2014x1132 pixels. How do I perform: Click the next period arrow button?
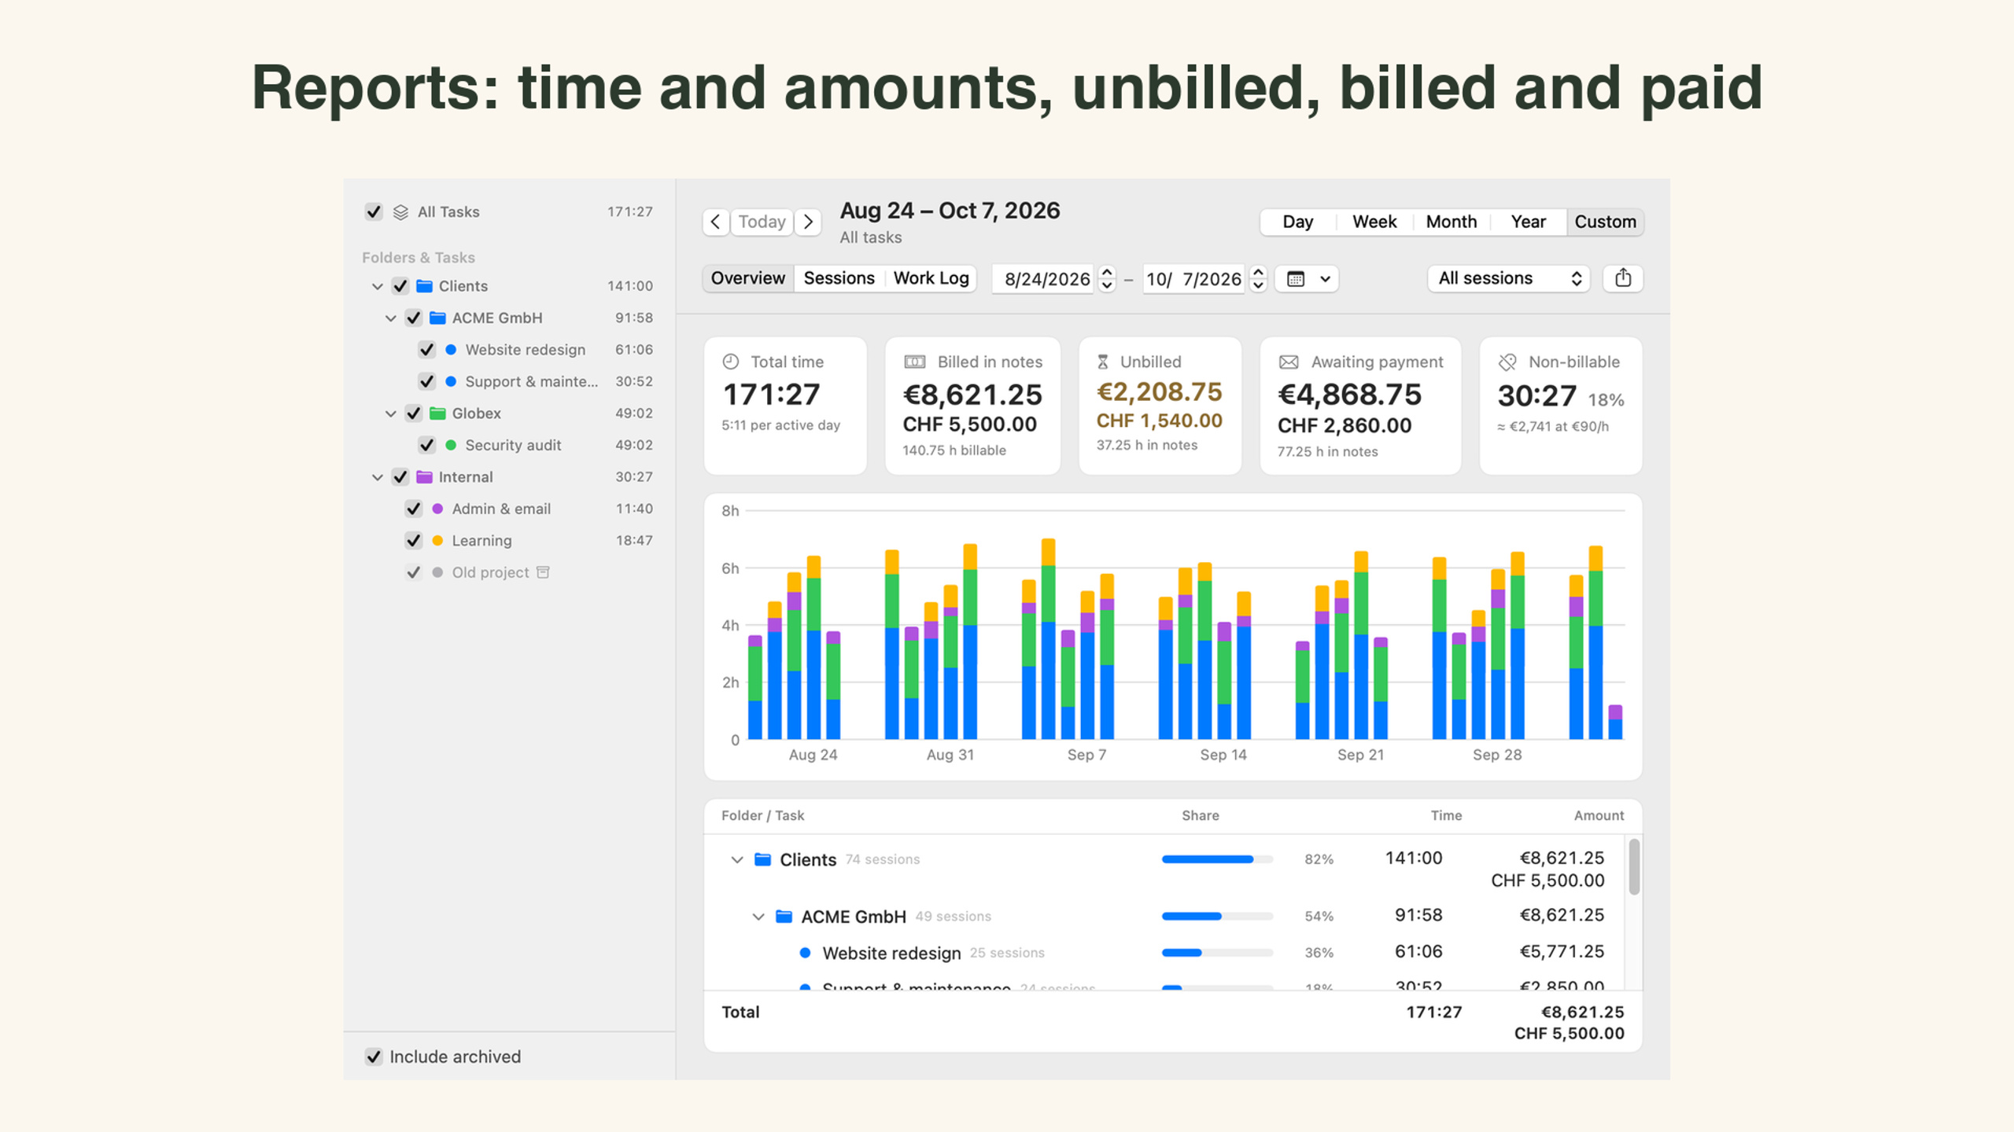tap(808, 222)
